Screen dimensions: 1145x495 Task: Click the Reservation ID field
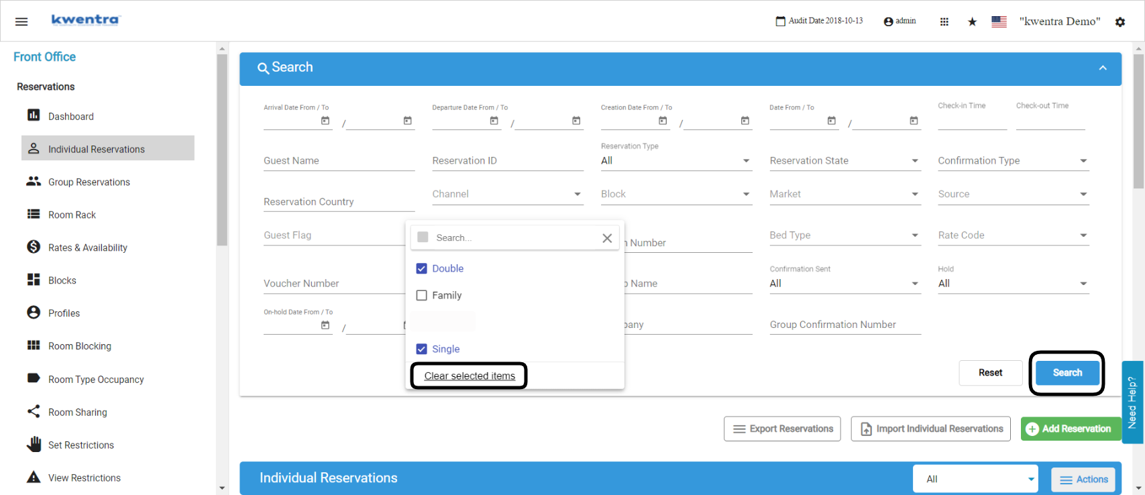coord(508,161)
